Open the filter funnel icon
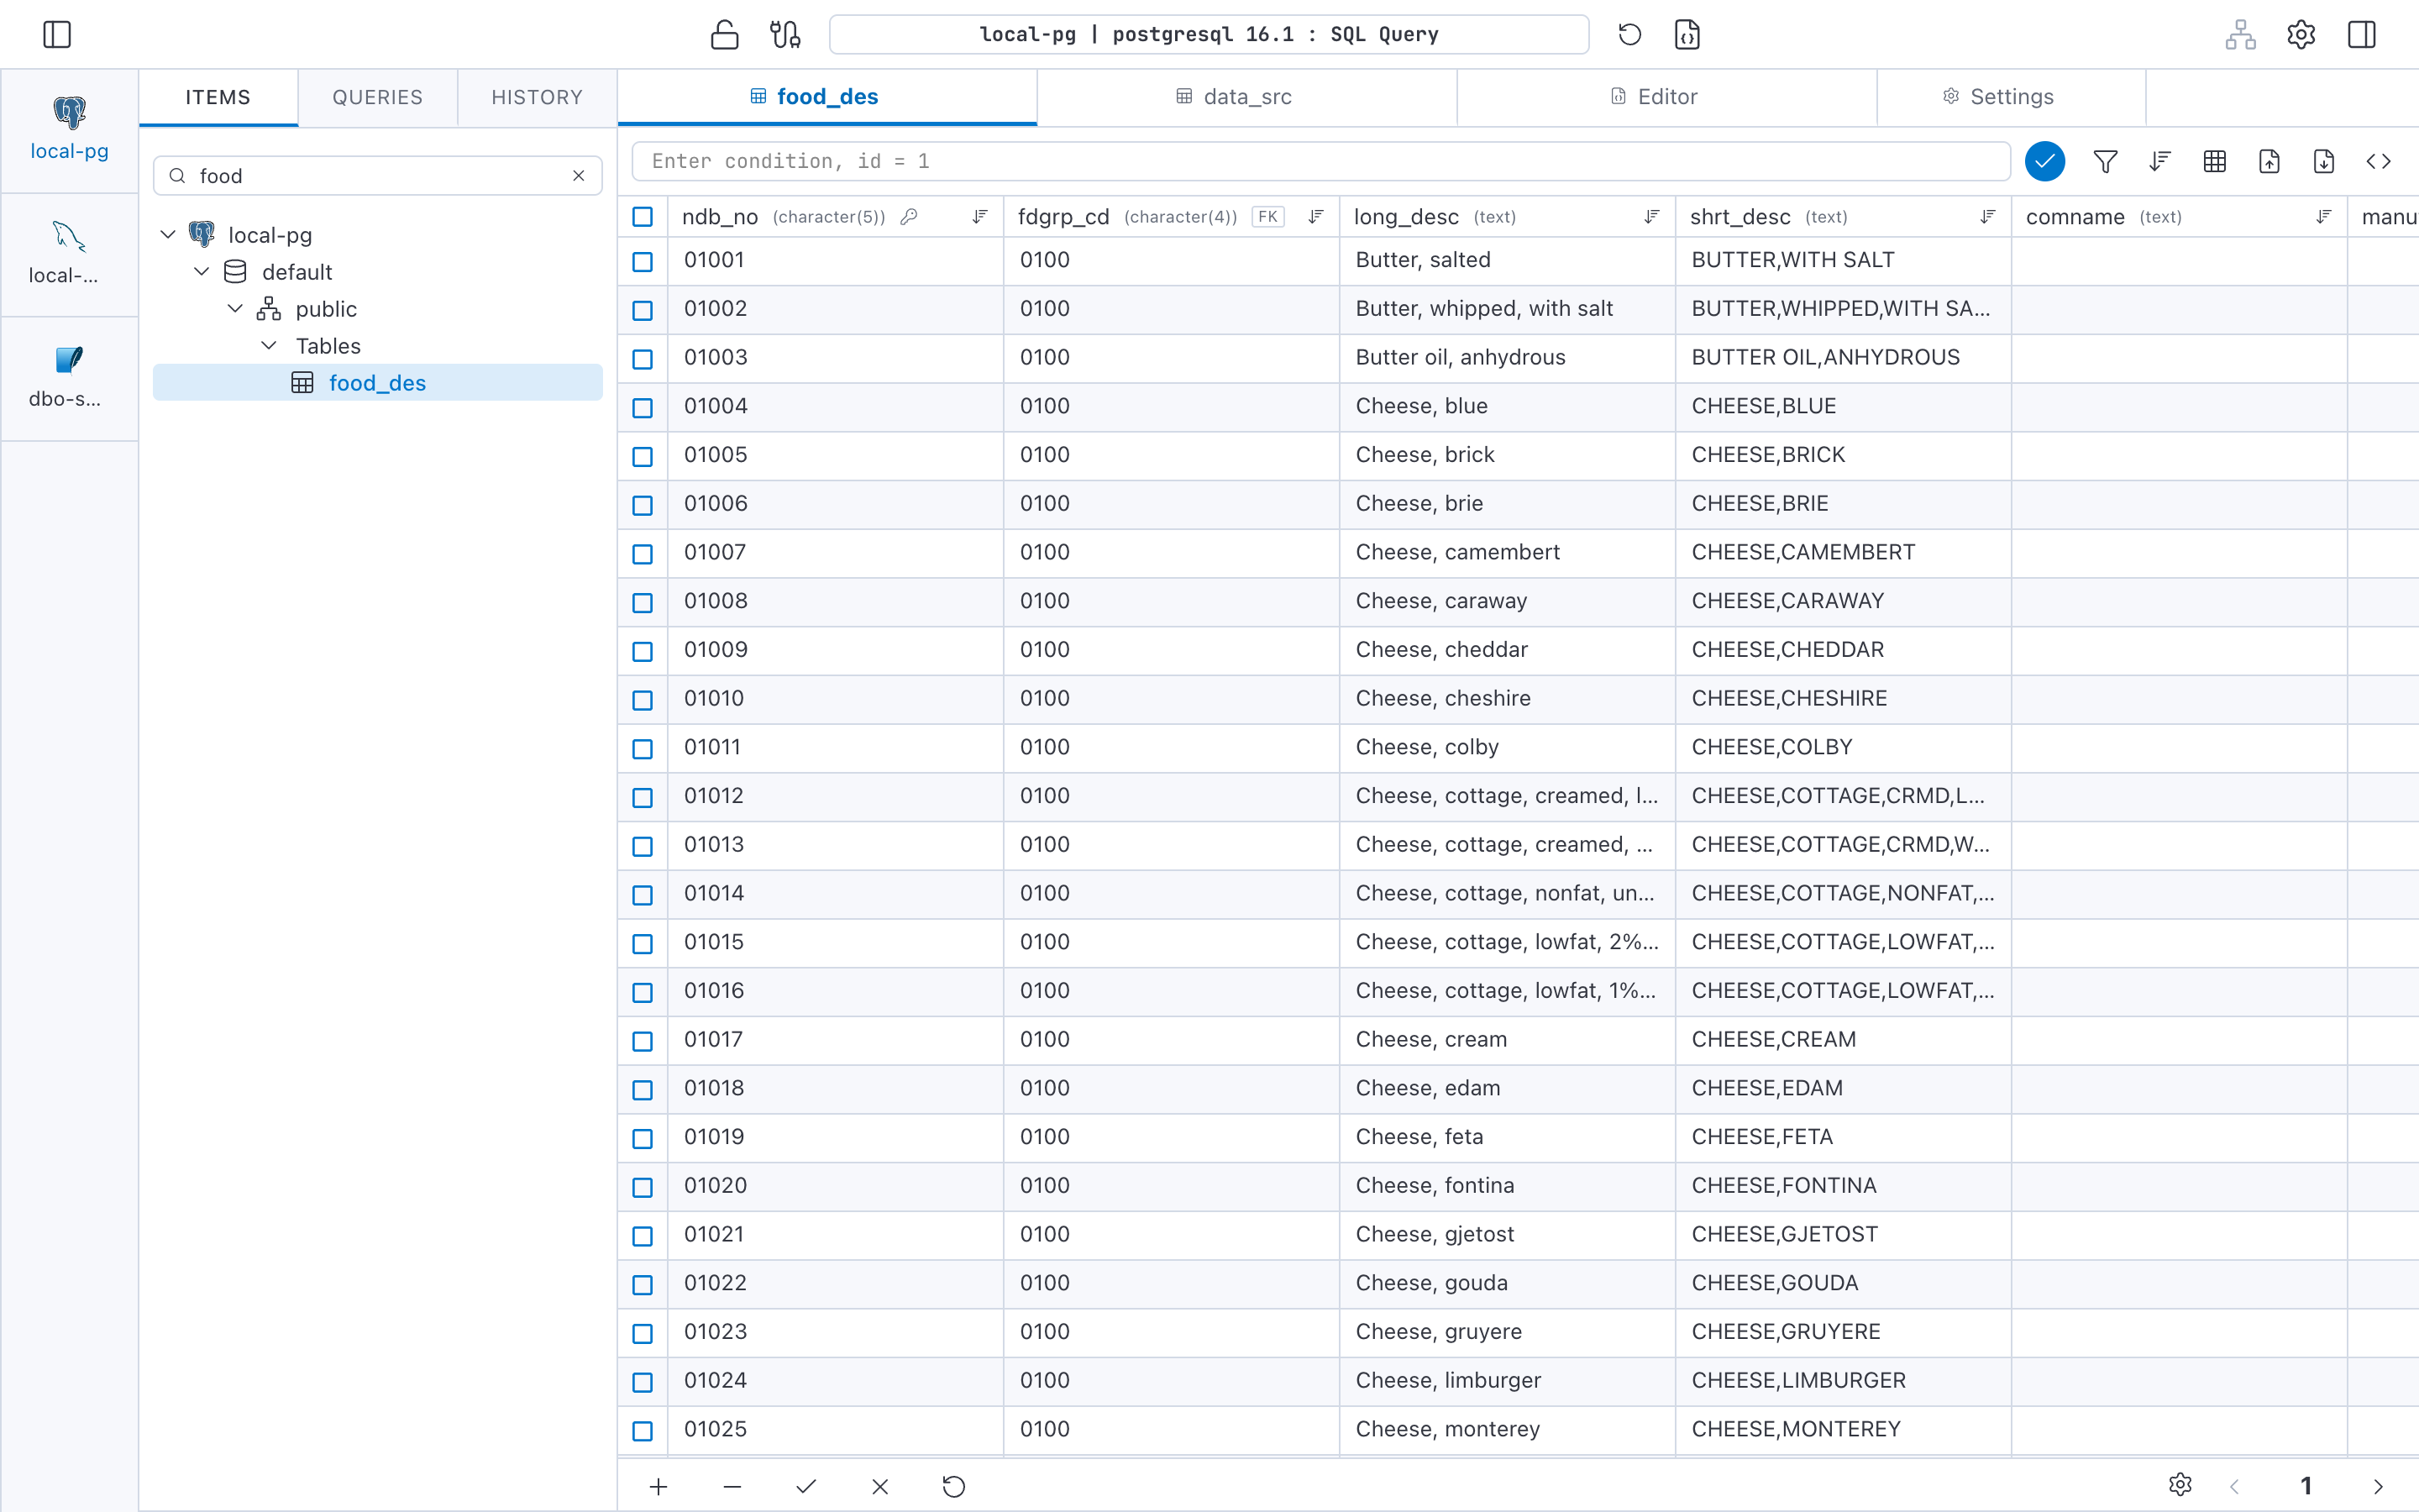 click(x=2105, y=161)
